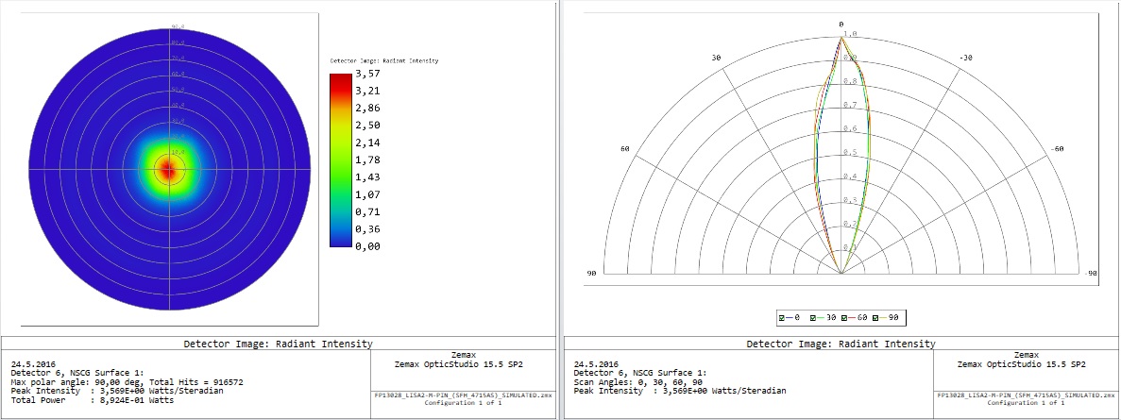Click 'Detector 6, NSCG Surface 1:' in heatmap panel
The height and width of the screenshot is (420, 1121).
click(x=77, y=373)
